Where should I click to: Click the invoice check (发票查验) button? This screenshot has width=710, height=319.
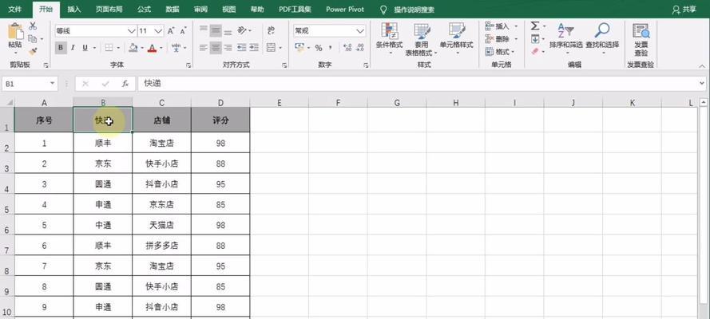tap(641, 39)
